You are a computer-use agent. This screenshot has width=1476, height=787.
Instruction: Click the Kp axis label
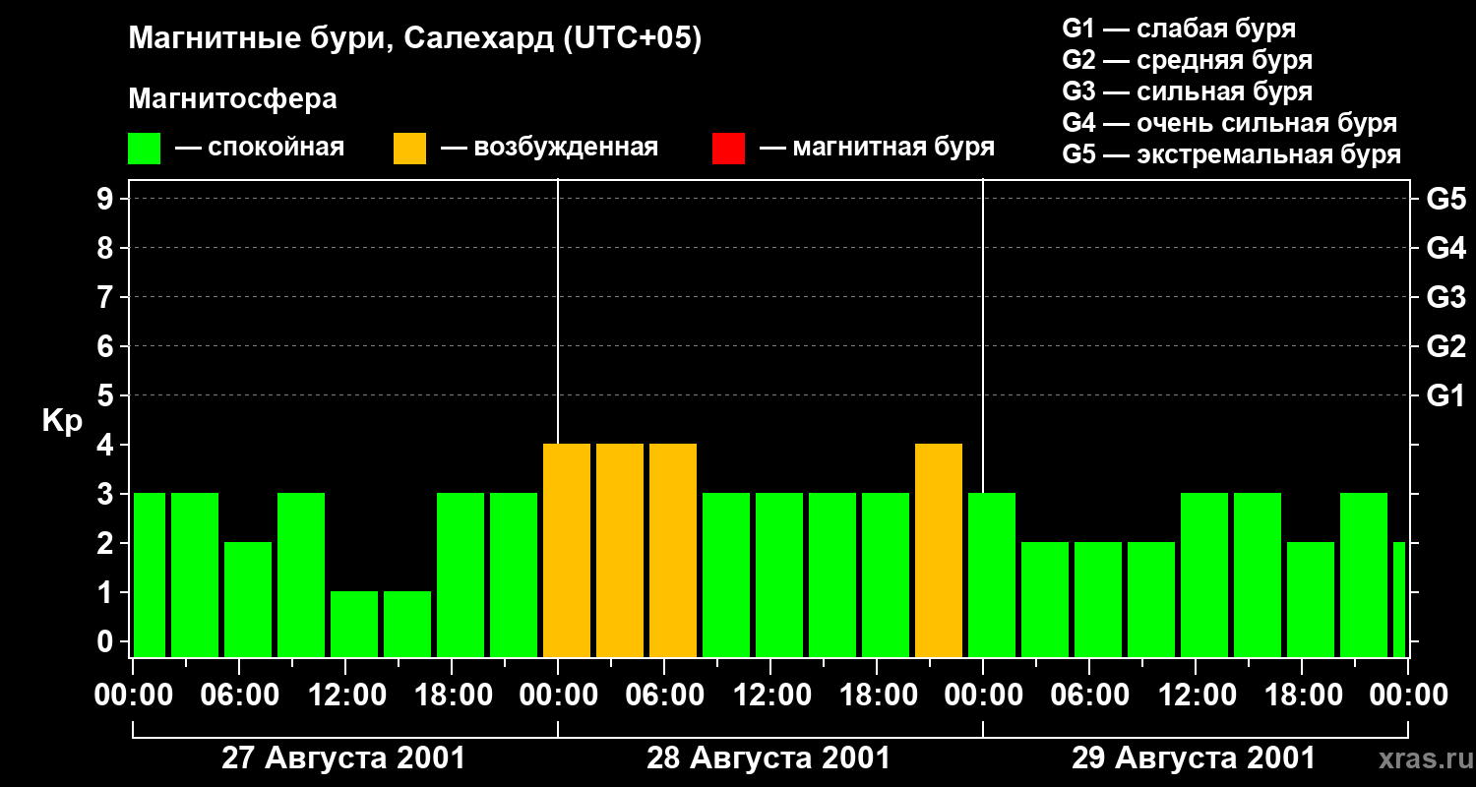[x=62, y=421]
